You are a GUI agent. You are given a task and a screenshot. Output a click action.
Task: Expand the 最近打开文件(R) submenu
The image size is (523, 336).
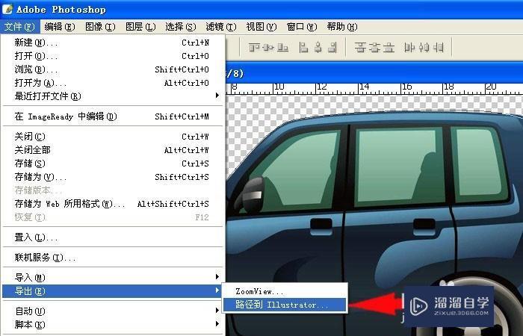point(217,96)
